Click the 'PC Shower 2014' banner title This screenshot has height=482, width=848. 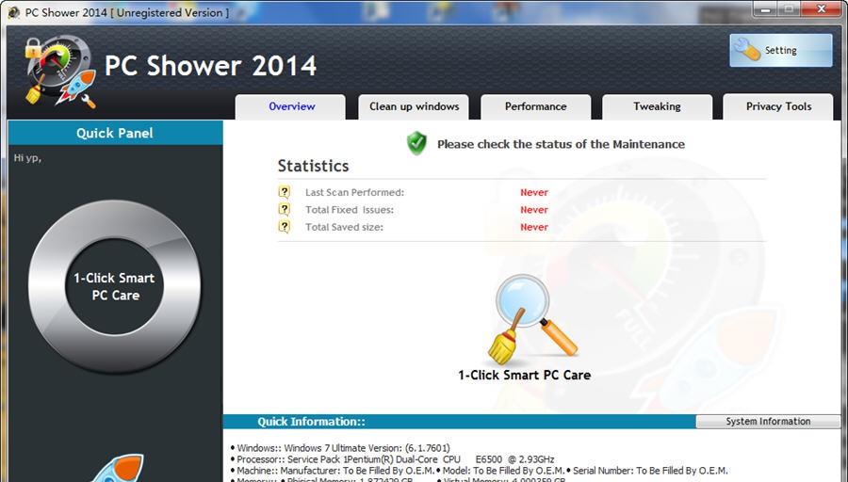coord(210,66)
